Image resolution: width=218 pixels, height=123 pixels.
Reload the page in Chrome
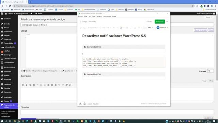(10, 6)
